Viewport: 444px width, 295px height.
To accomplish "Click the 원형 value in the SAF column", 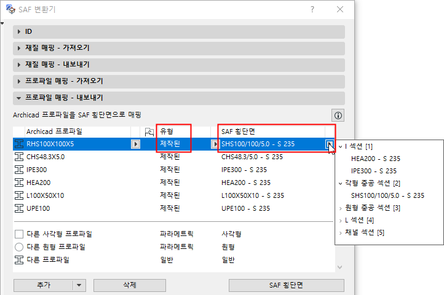I will pyautogui.click(x=228, y=247).
